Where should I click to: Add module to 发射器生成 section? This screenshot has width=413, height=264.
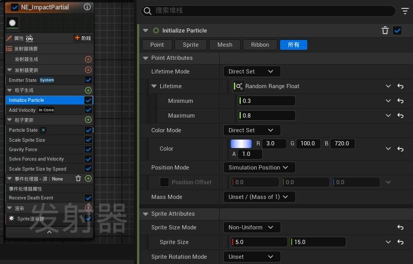(88, 59)
